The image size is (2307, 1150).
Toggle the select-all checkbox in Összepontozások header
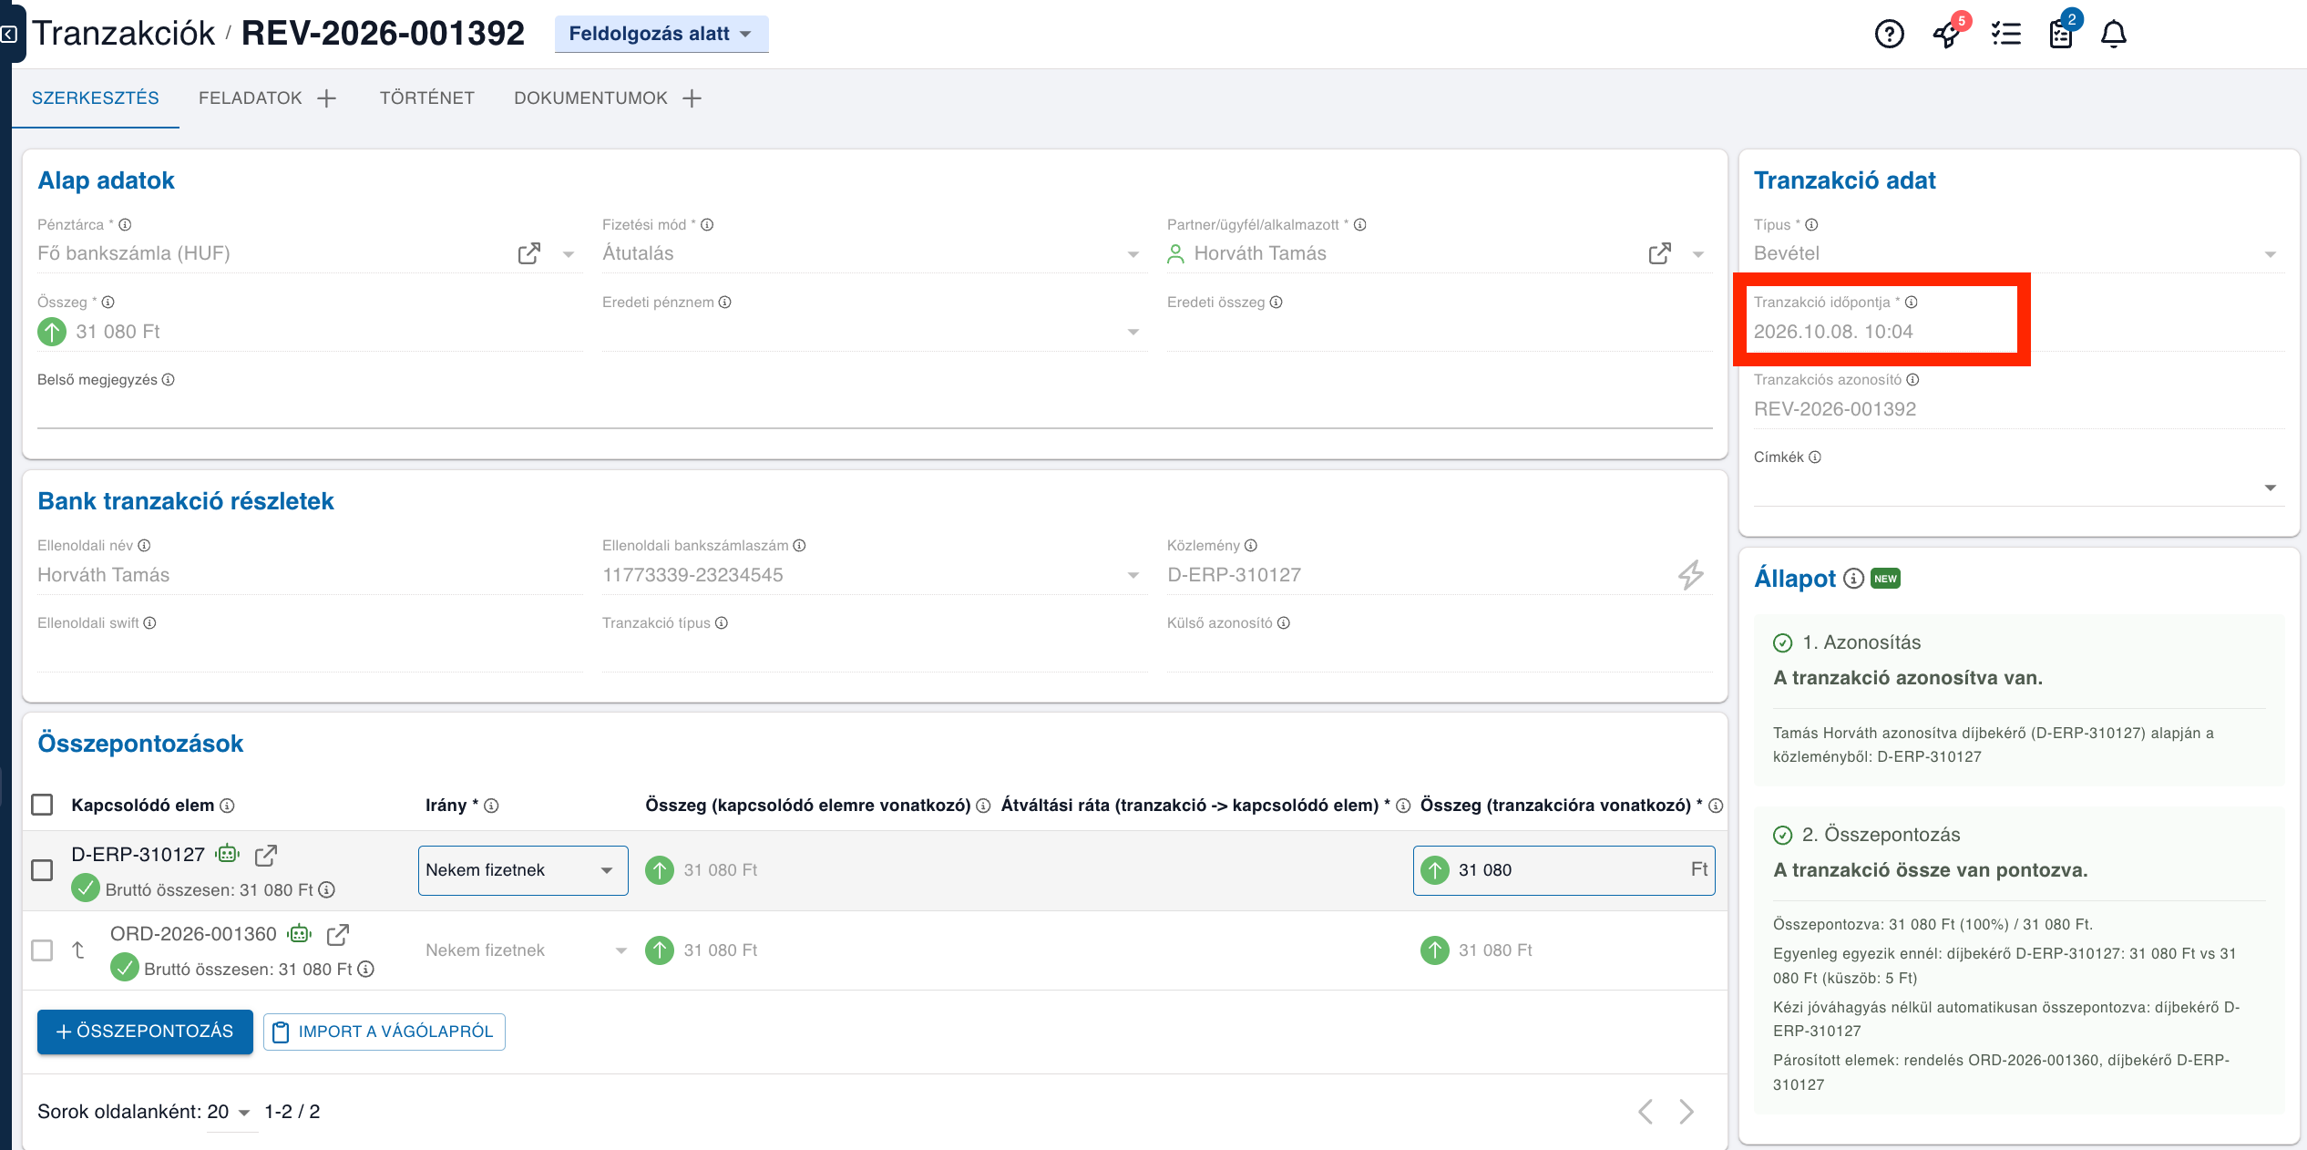[42, 805]
